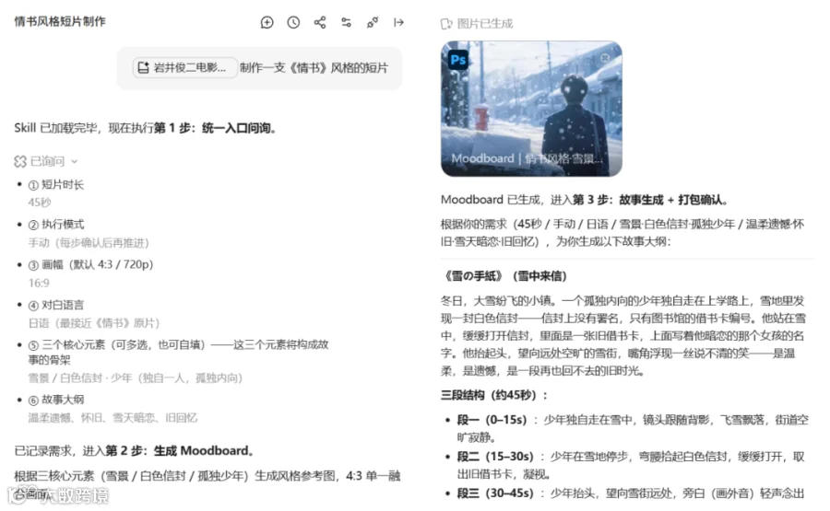Viewport: 830px width, 511px height.
Task: Share this conversation with the share icon
Action: tap(320, 22)
